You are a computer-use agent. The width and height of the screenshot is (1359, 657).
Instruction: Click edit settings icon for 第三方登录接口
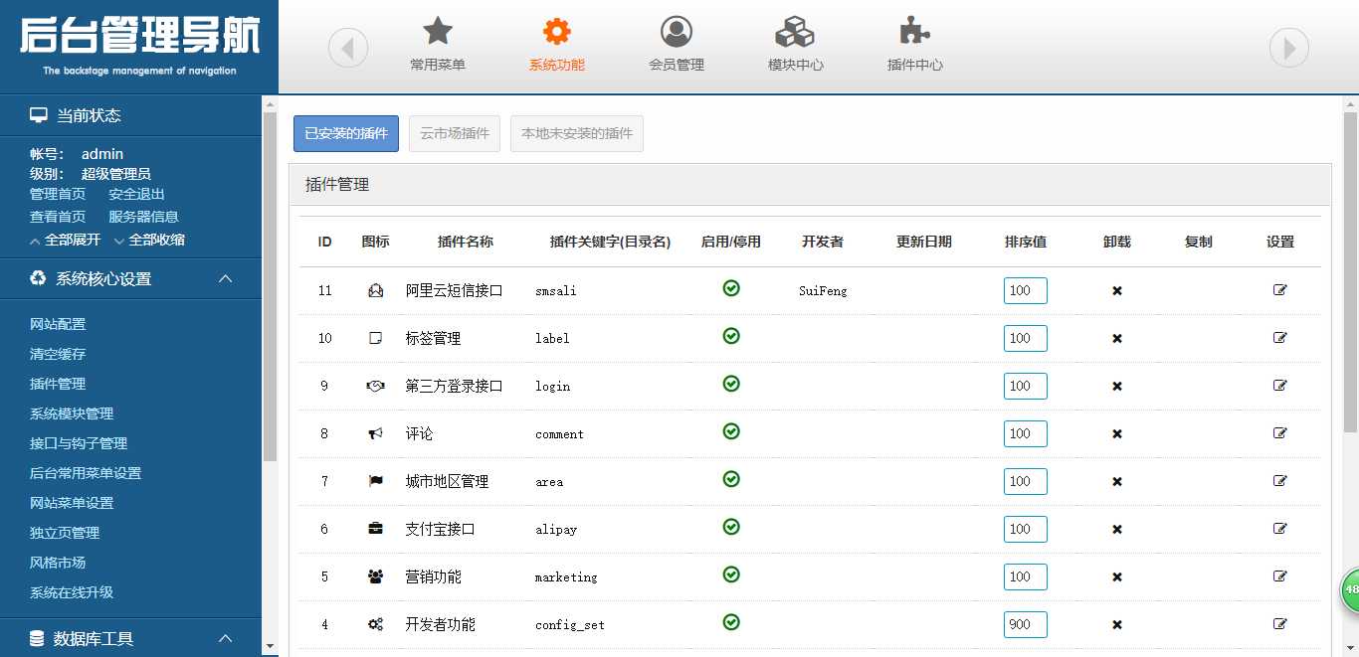1280,386
